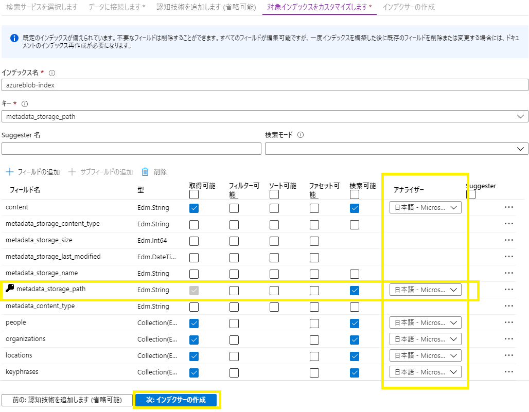Click the 削除 trash button
This screenshot has height=412, width=529.
(x=154, y=172)
